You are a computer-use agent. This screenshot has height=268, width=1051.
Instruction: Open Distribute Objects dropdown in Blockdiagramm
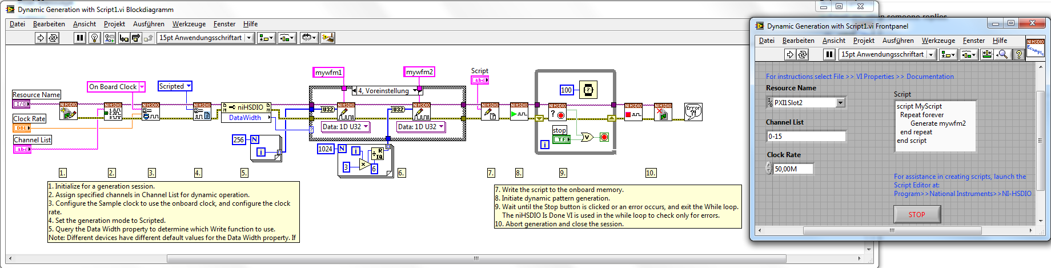click(287, 38)
